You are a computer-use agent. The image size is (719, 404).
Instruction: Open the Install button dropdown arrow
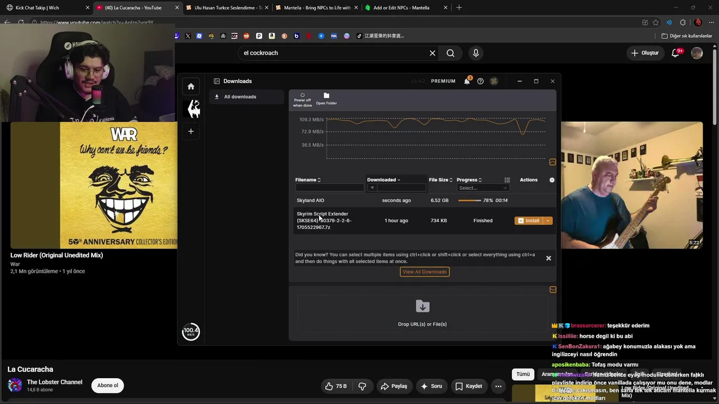pos(548,221)
